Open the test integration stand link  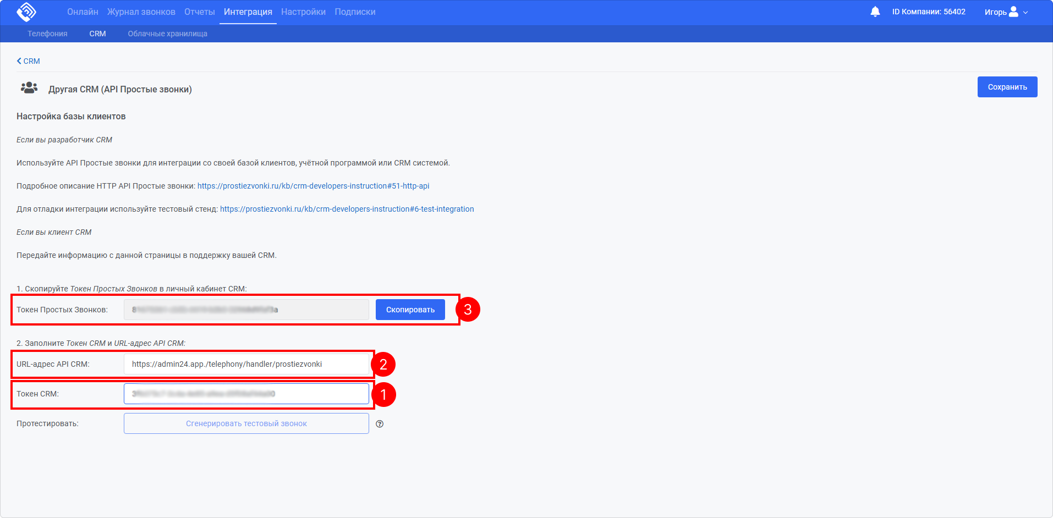click(x=347, y=209)
